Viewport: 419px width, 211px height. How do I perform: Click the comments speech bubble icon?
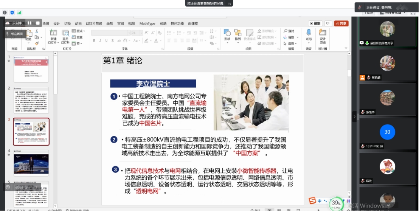pos(328,23)
